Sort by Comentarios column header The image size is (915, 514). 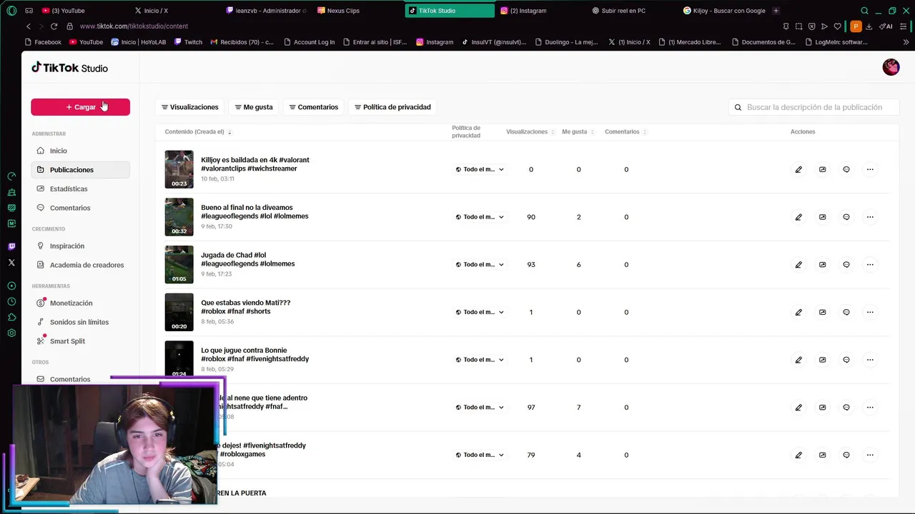click(x=625, y=132)
